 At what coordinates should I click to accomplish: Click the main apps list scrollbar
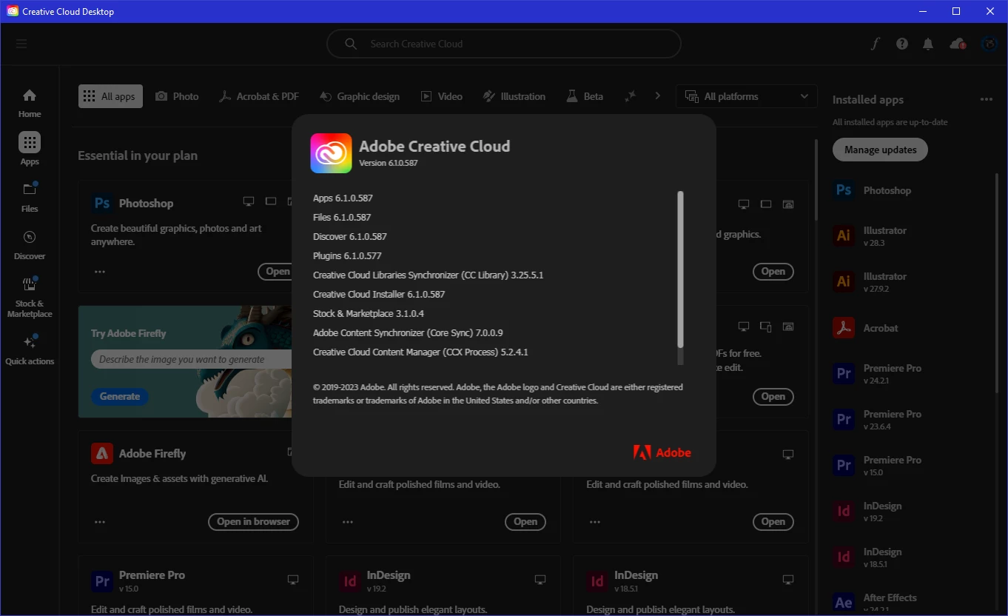816,180
